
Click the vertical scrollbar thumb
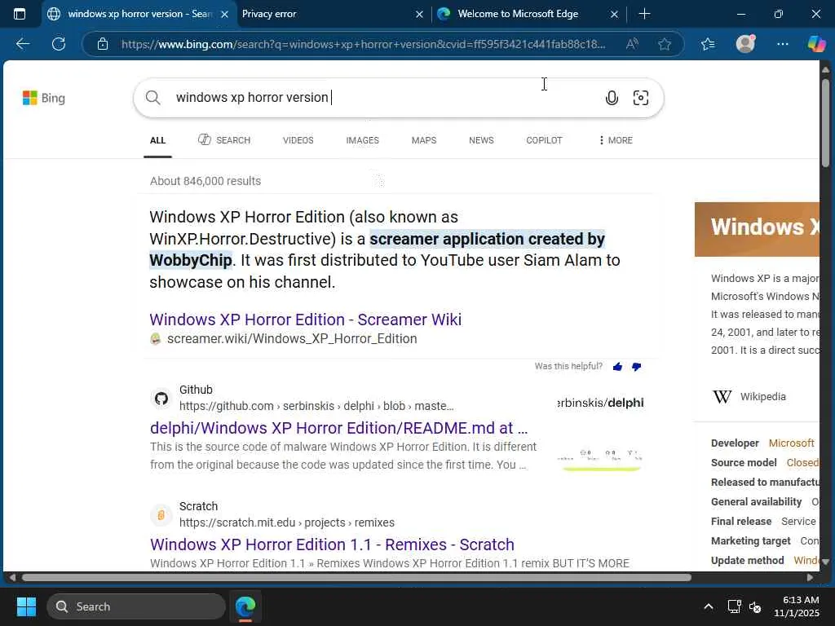pos(825,124)
